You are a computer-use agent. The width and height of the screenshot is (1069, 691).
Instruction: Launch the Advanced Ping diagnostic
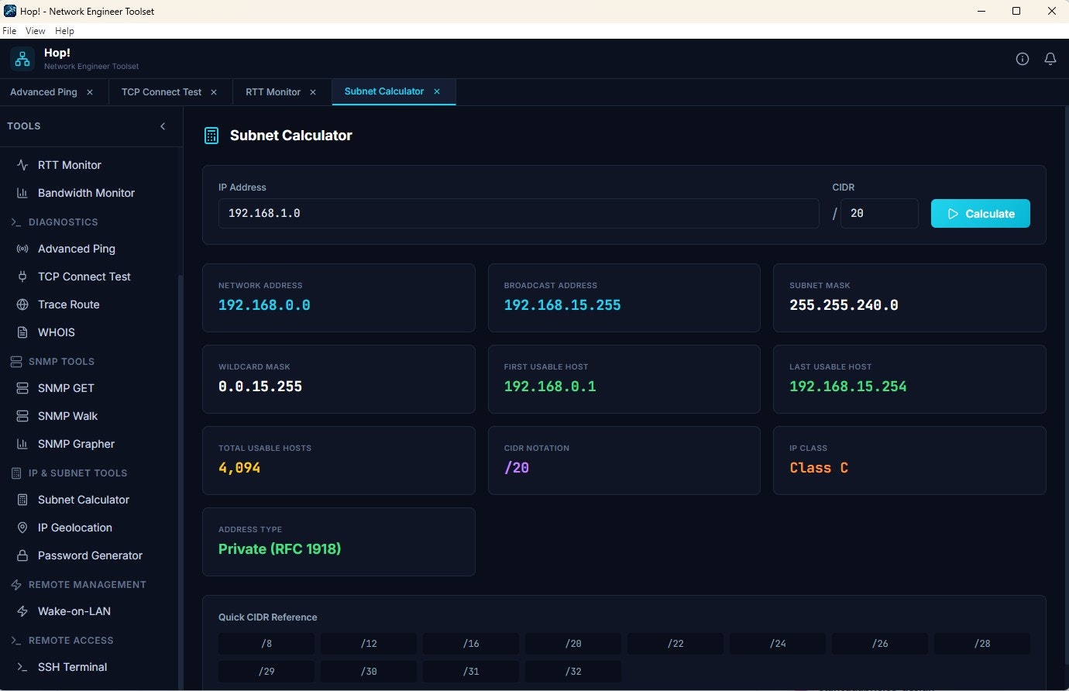[76, 249]
